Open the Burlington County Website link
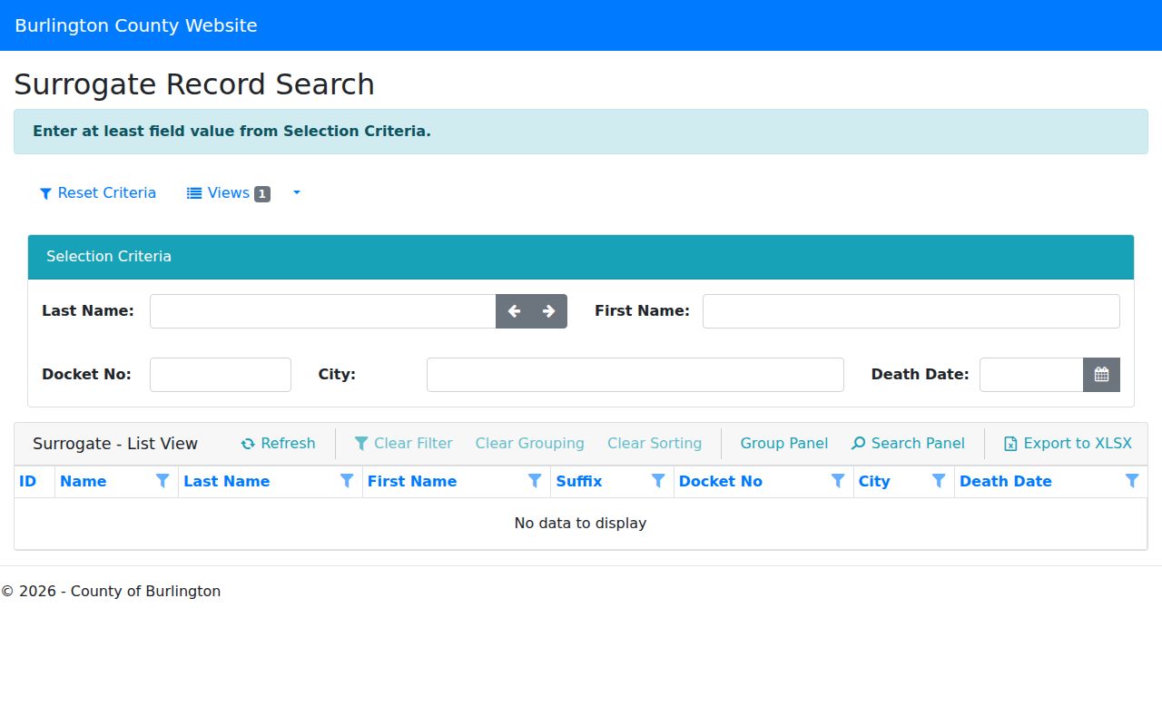Image resolution: width=1162 pixels, height=726 pixels. tap(136, 25)
